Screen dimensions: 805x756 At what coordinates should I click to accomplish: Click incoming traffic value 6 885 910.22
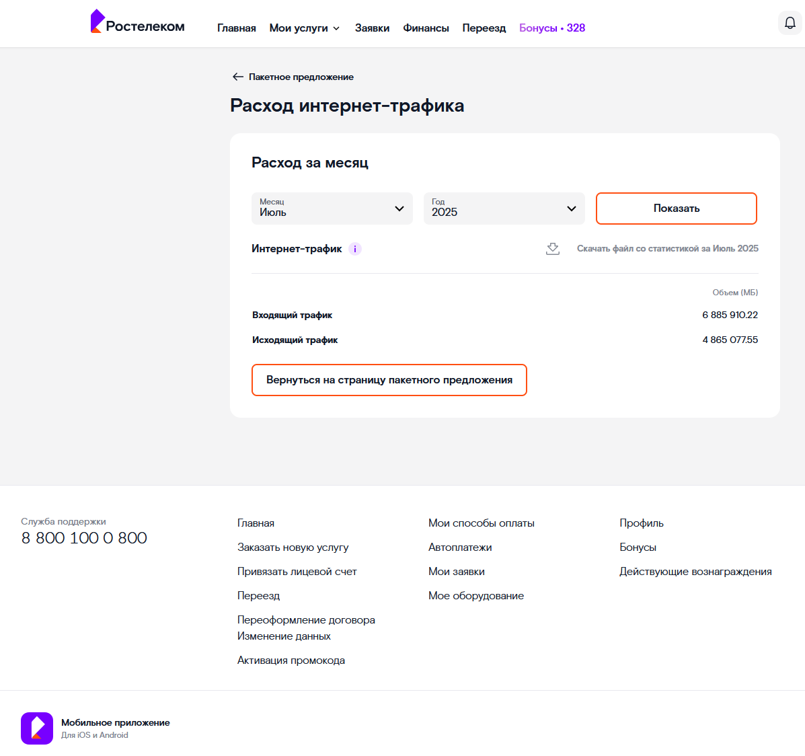730,315
